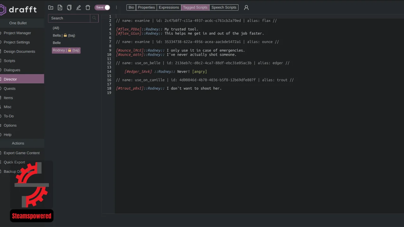Click the Actions section header

point(18,143)
